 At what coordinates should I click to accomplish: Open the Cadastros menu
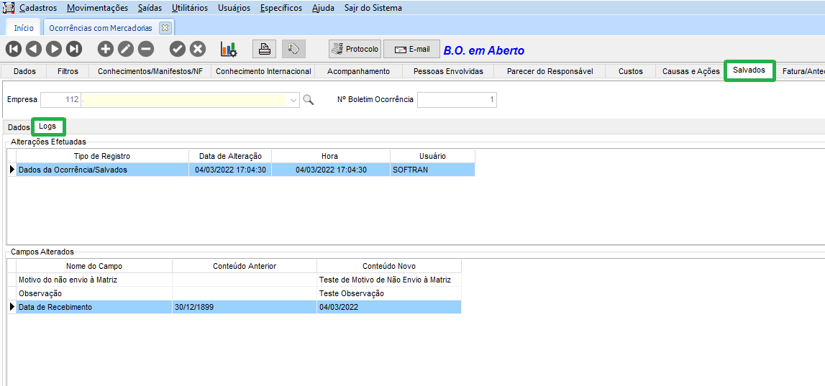point(38,8)
